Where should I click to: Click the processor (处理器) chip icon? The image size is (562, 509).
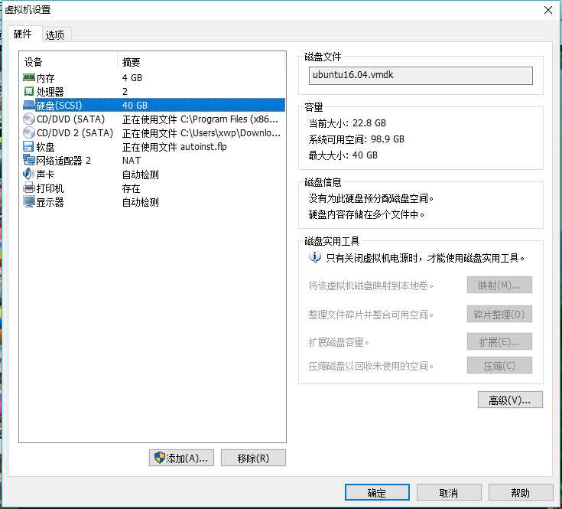tap(29, 92)
